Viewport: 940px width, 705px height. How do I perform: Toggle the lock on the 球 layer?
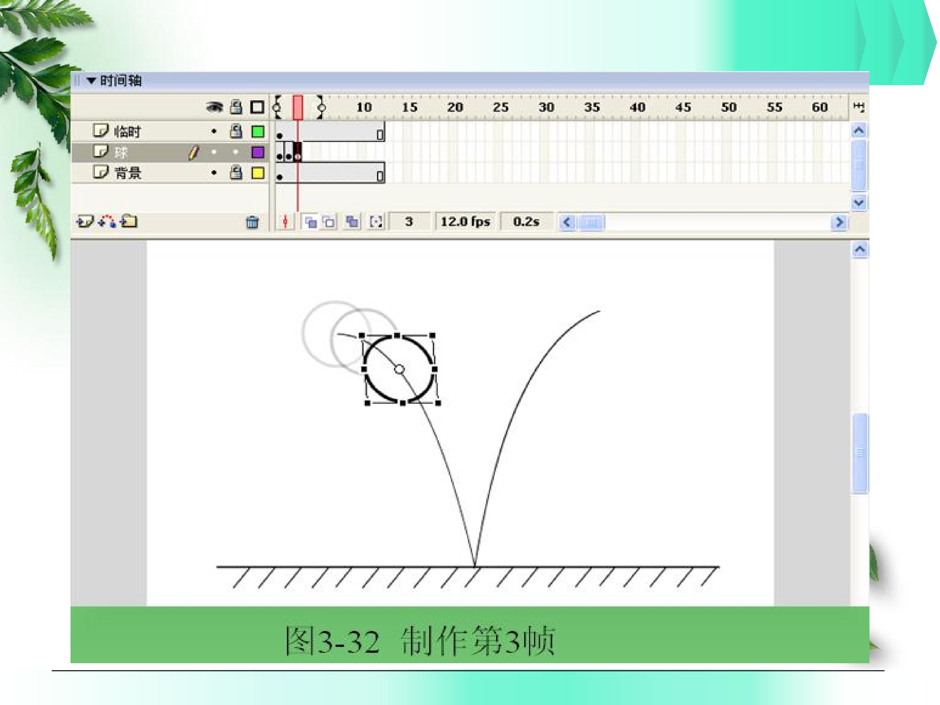(235, 152)
